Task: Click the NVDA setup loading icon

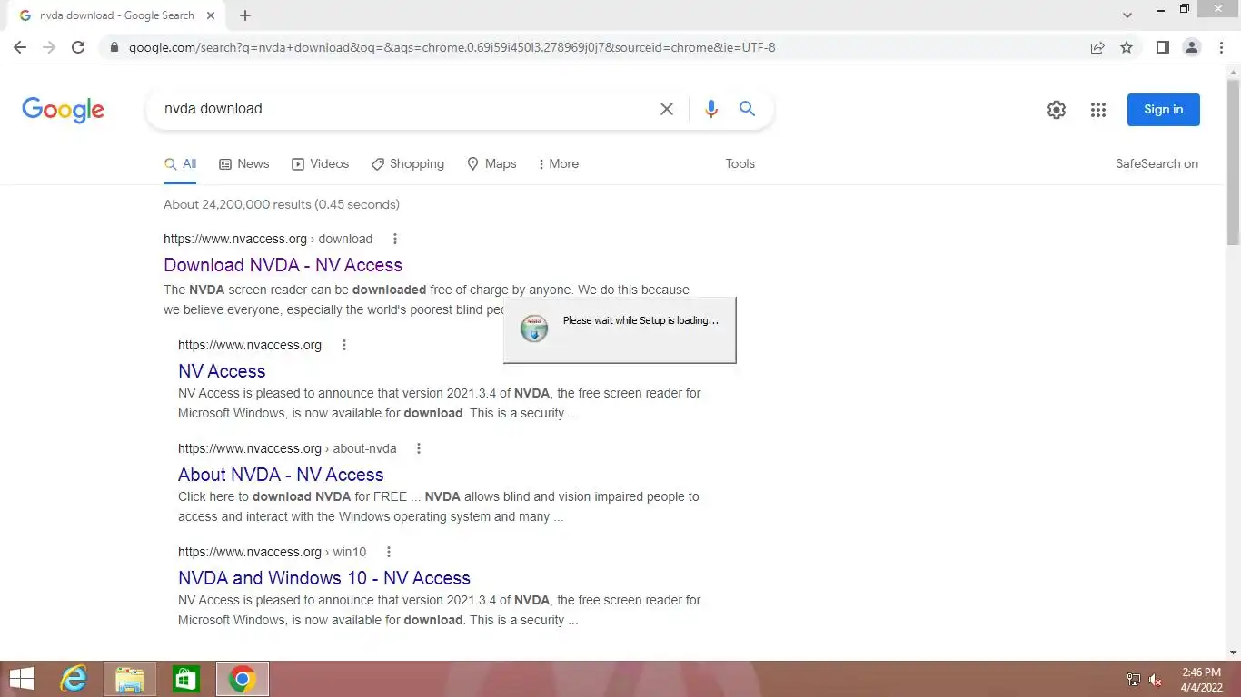Action: coord(534,329)
